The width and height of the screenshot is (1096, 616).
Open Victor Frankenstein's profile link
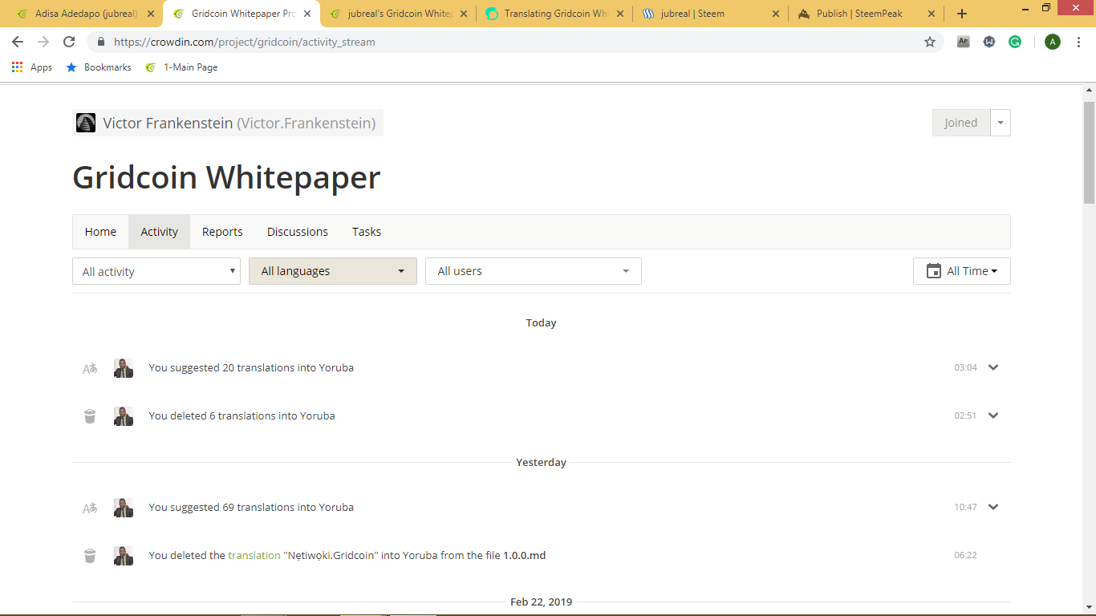(239, 124)
